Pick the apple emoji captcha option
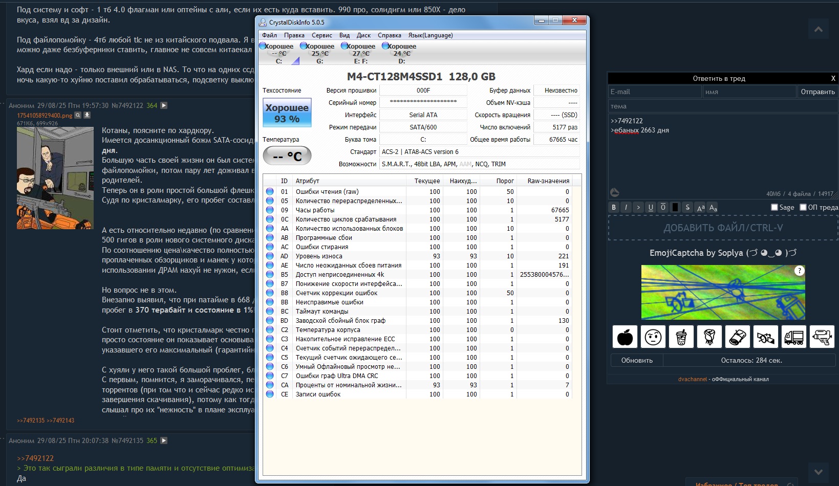 coord(625,337)
